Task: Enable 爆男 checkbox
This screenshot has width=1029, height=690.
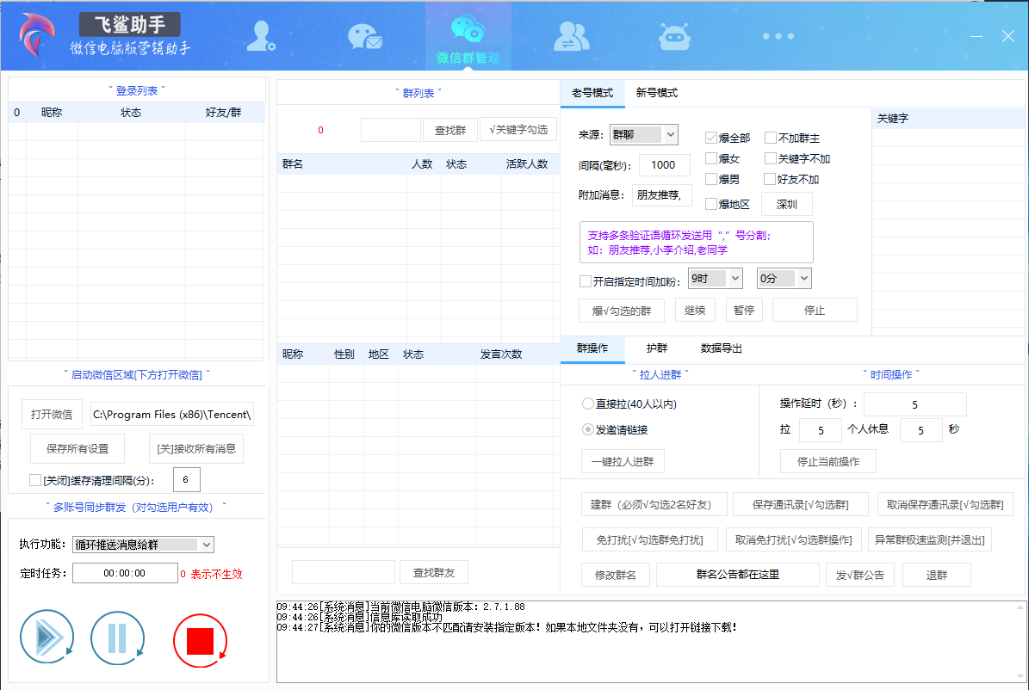Action: pos(710,178)
